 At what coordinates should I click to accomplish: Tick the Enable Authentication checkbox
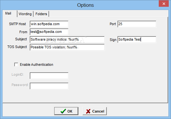coord(16,64)
